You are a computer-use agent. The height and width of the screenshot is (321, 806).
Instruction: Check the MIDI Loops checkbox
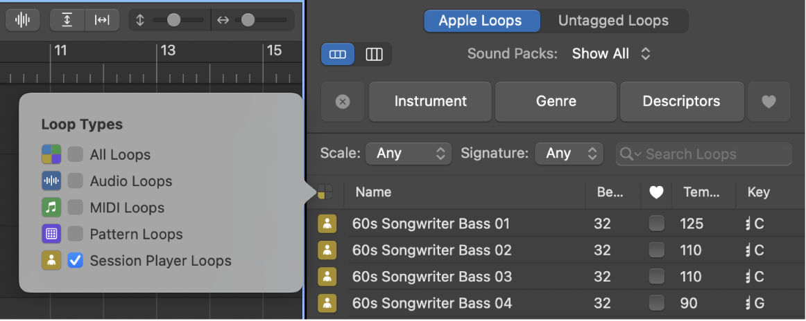[76, 208]
